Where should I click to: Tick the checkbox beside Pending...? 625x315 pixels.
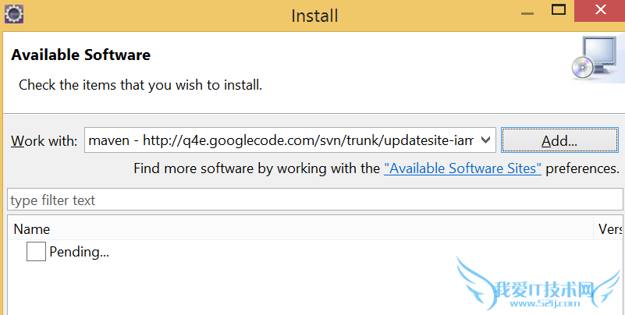click(x=36, y=252)
